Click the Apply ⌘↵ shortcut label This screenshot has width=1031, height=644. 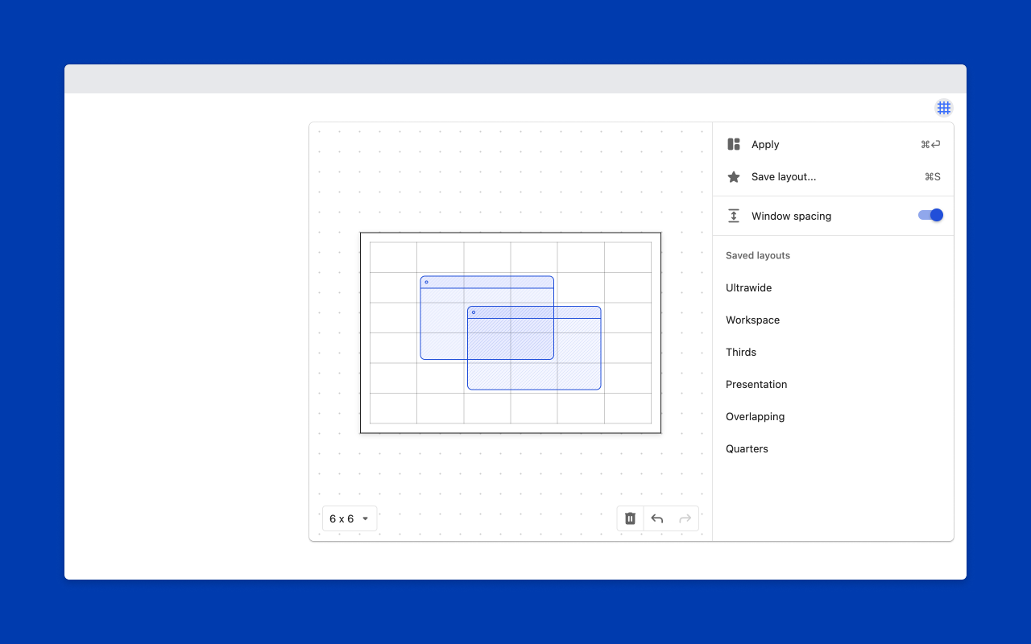click(x=930, y=145)
